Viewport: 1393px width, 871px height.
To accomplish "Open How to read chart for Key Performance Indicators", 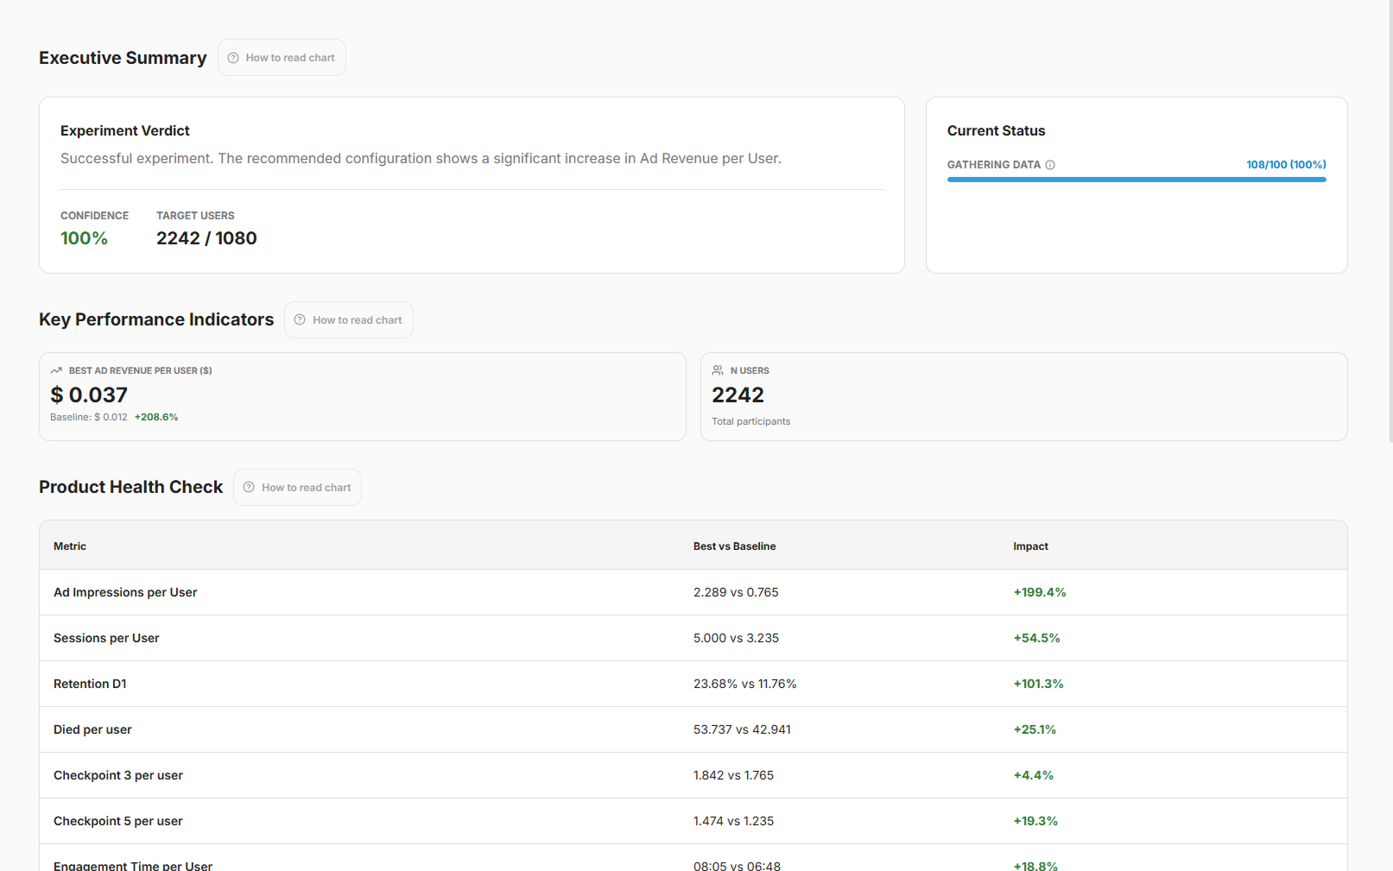I will 349,320.
